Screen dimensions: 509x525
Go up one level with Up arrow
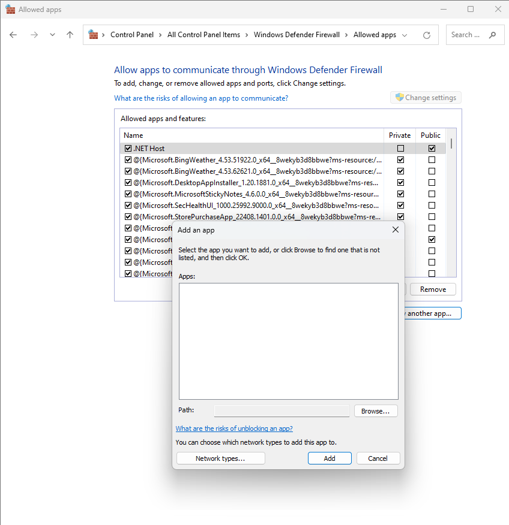[70, 35]
